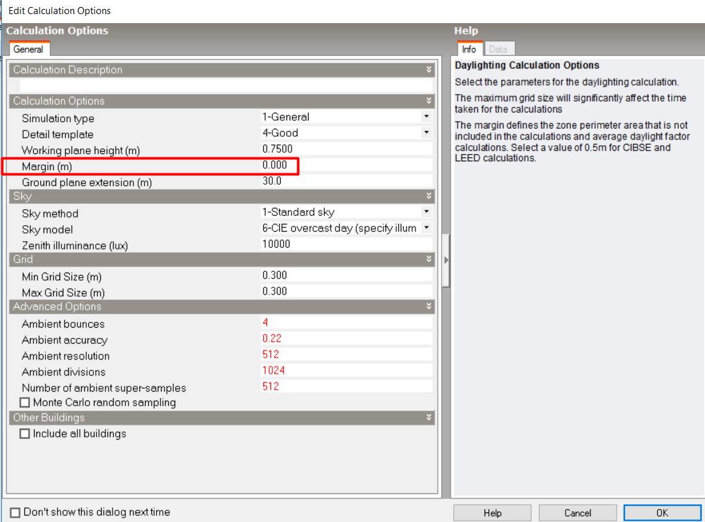Image resolution: width=705 pixels, height=522 pixels.
Task: Enable Monte Carlo random sampling
Action: (25, 402)
